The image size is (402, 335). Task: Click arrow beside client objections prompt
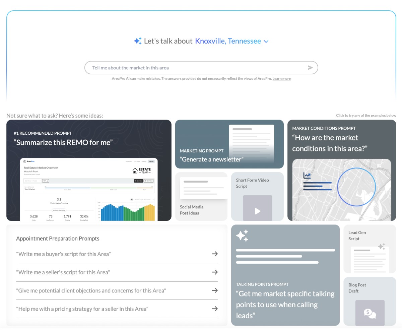pyautogui.click(x=215, y=290)
